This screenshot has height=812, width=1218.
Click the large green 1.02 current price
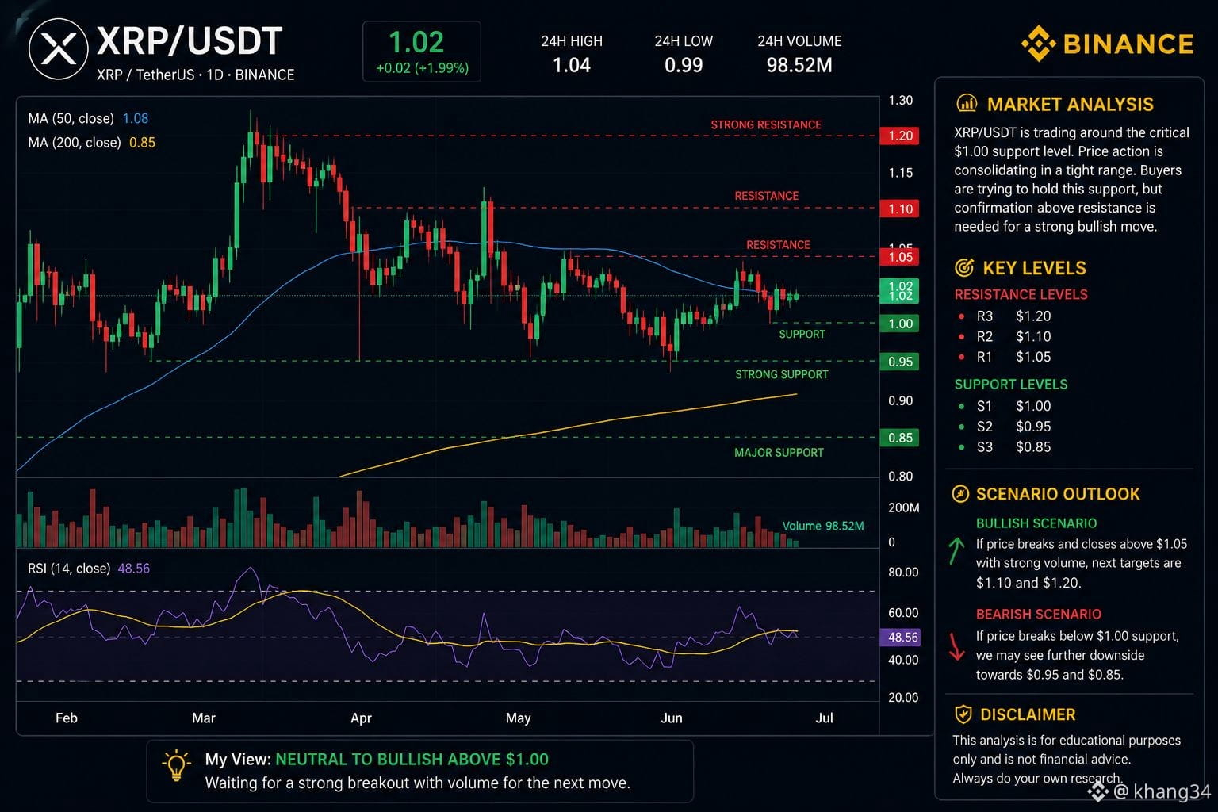[x=416, y=42]
